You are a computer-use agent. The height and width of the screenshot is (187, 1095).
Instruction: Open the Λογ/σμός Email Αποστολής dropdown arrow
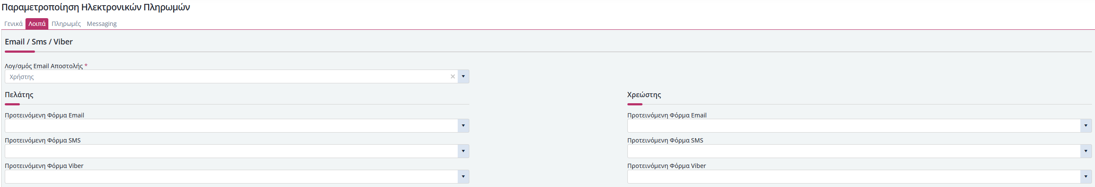point(463,76)
